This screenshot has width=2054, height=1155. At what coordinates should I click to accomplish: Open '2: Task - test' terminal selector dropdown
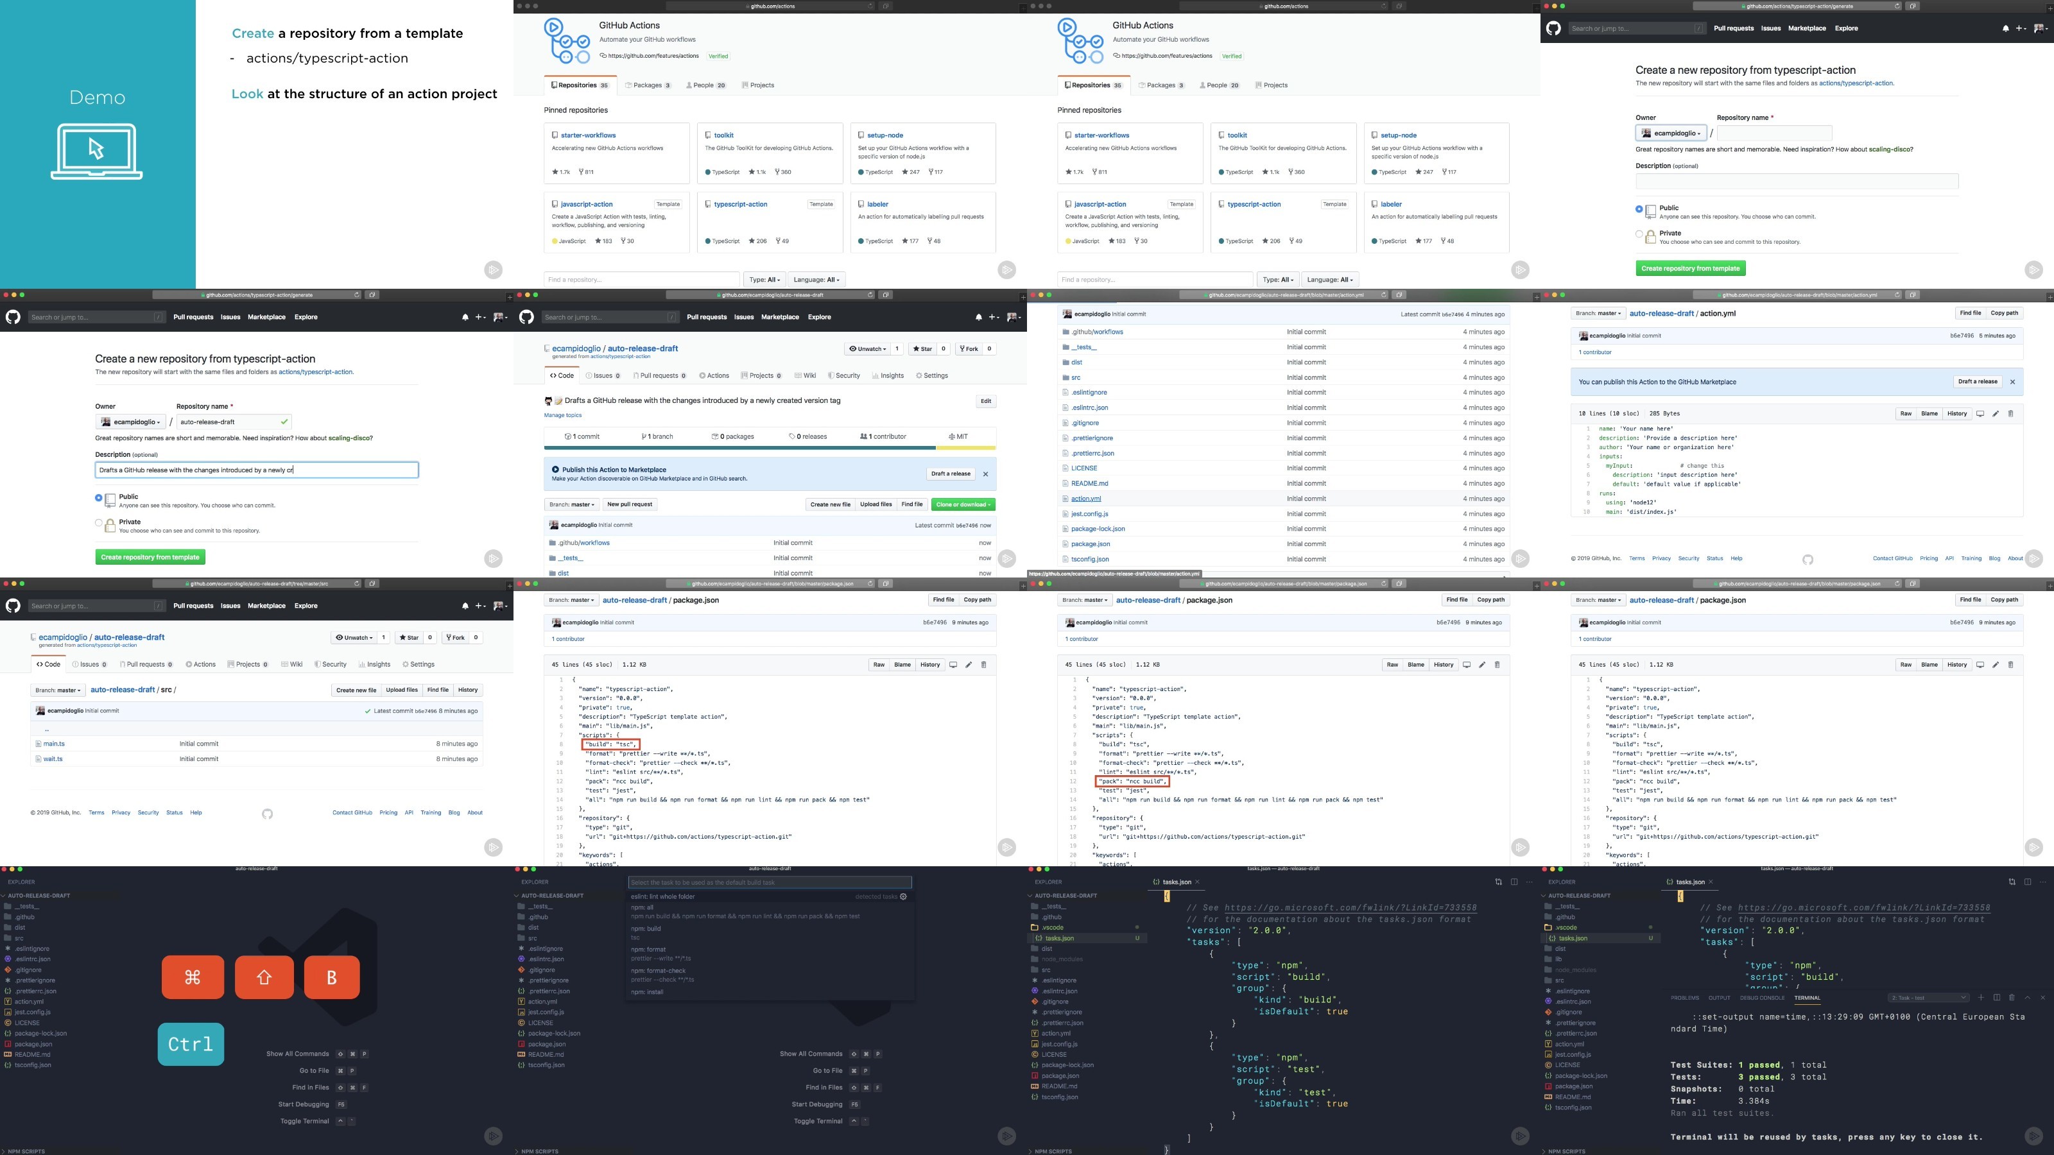[1928, 997]
